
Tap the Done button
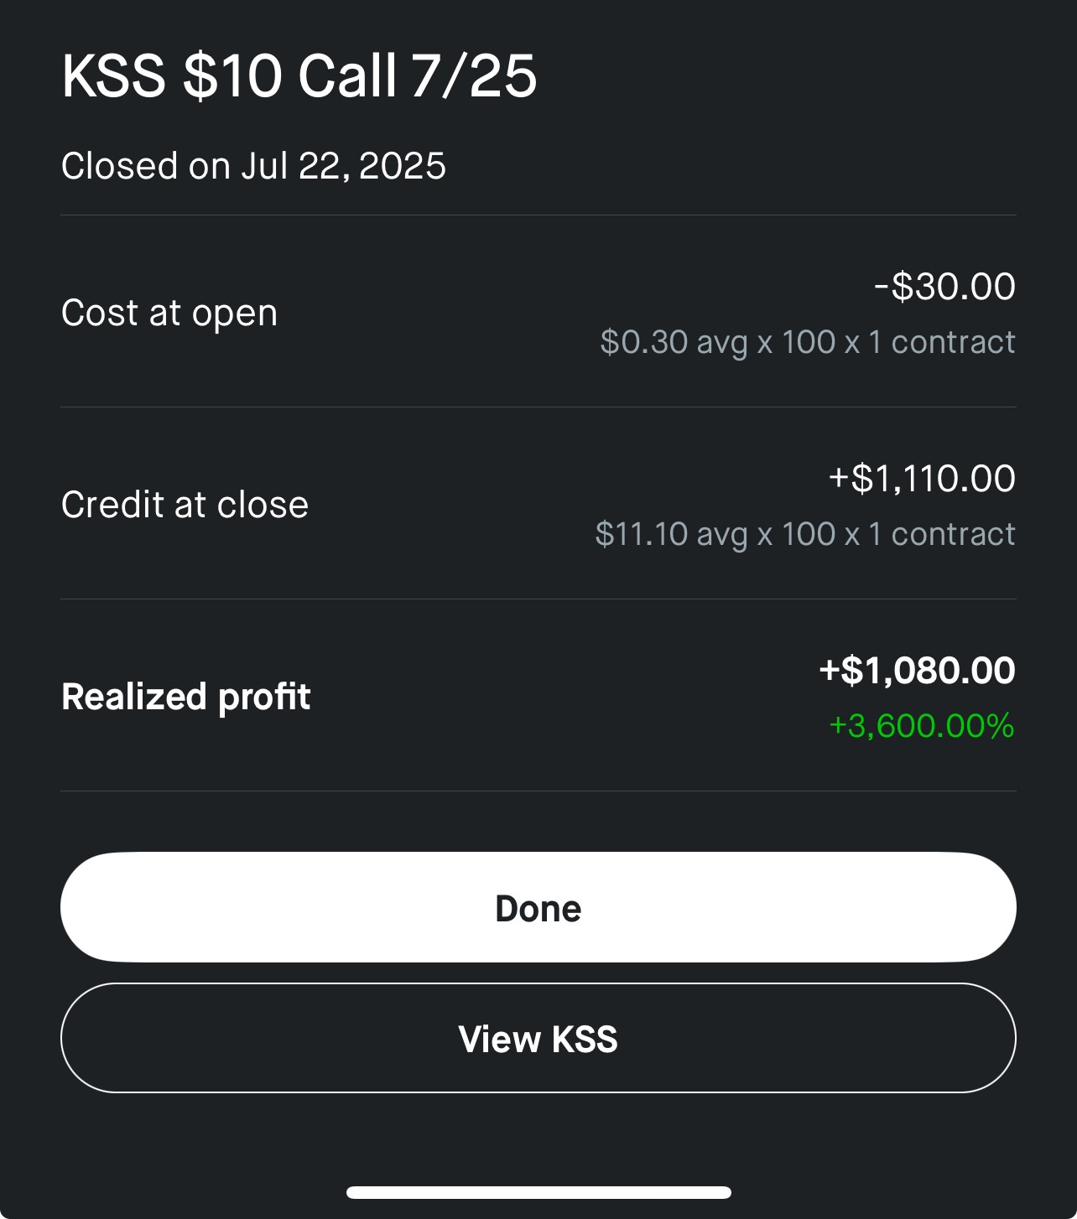[538, 907]
